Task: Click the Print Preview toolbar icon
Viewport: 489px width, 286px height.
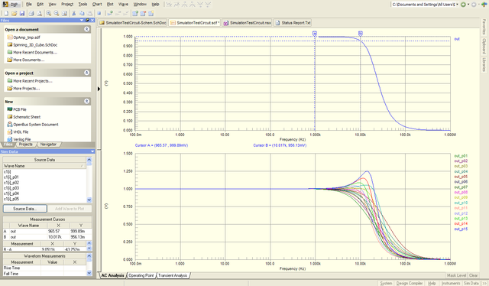Action: pos(39,14)
